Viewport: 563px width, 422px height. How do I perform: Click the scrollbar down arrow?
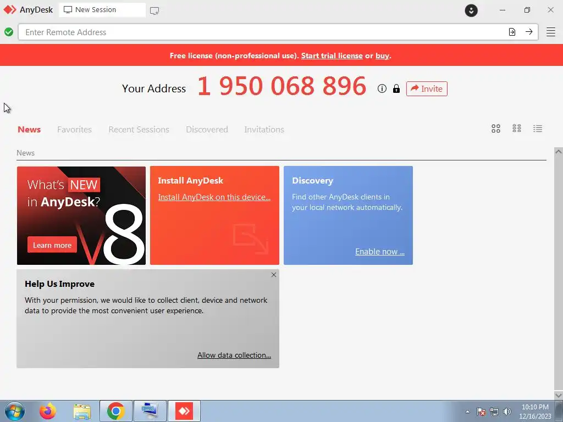pyautogui.click(x=559, y=395)
